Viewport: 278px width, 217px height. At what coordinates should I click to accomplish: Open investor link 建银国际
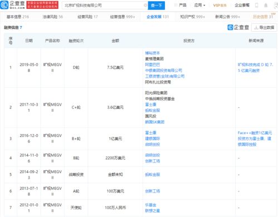pos(153,139)
